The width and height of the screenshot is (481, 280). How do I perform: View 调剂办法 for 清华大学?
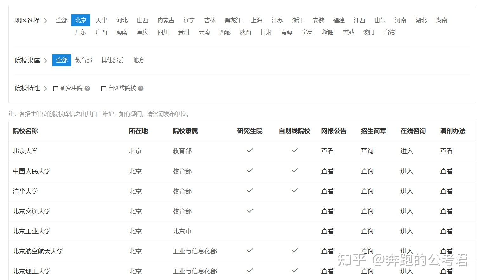point(446,191)
